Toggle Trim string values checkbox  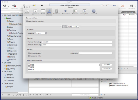click(29, 53)
